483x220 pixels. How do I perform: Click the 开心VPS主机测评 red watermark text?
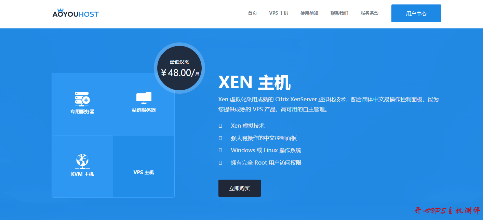tap(447, 210)
